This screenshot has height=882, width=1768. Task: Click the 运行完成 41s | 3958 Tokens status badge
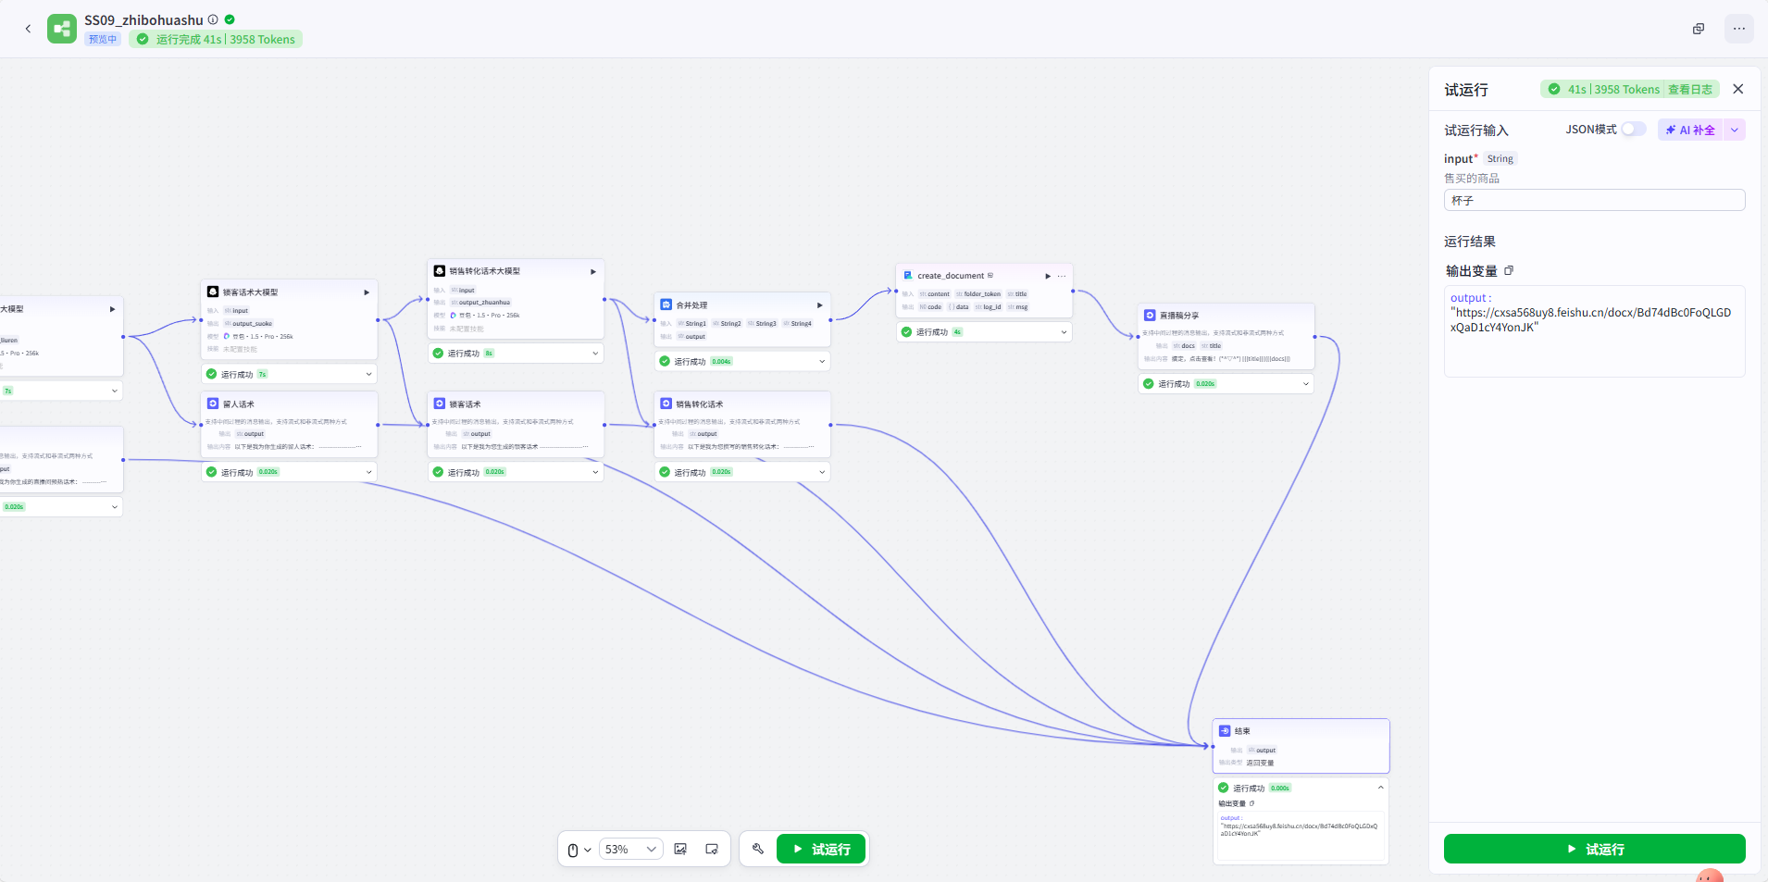click(216, 39)
